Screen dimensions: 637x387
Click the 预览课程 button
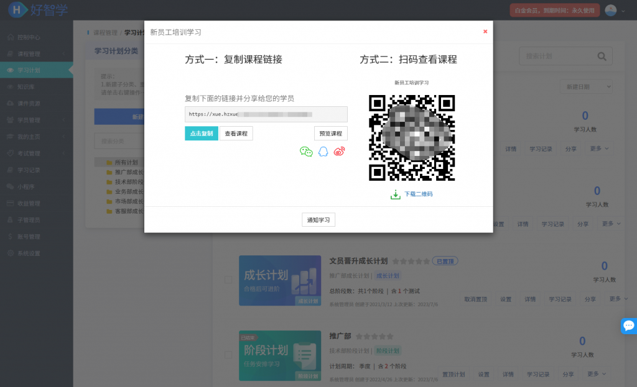330,134
